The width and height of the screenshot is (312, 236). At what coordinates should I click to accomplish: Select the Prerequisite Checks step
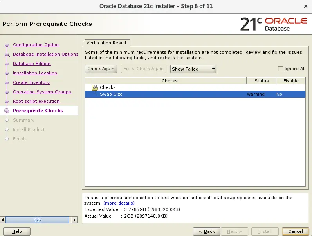38,111
